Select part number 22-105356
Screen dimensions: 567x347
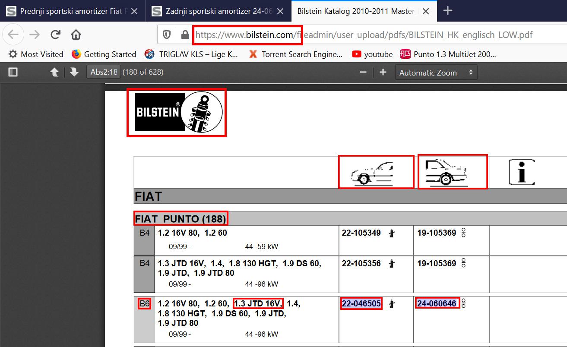361,263
